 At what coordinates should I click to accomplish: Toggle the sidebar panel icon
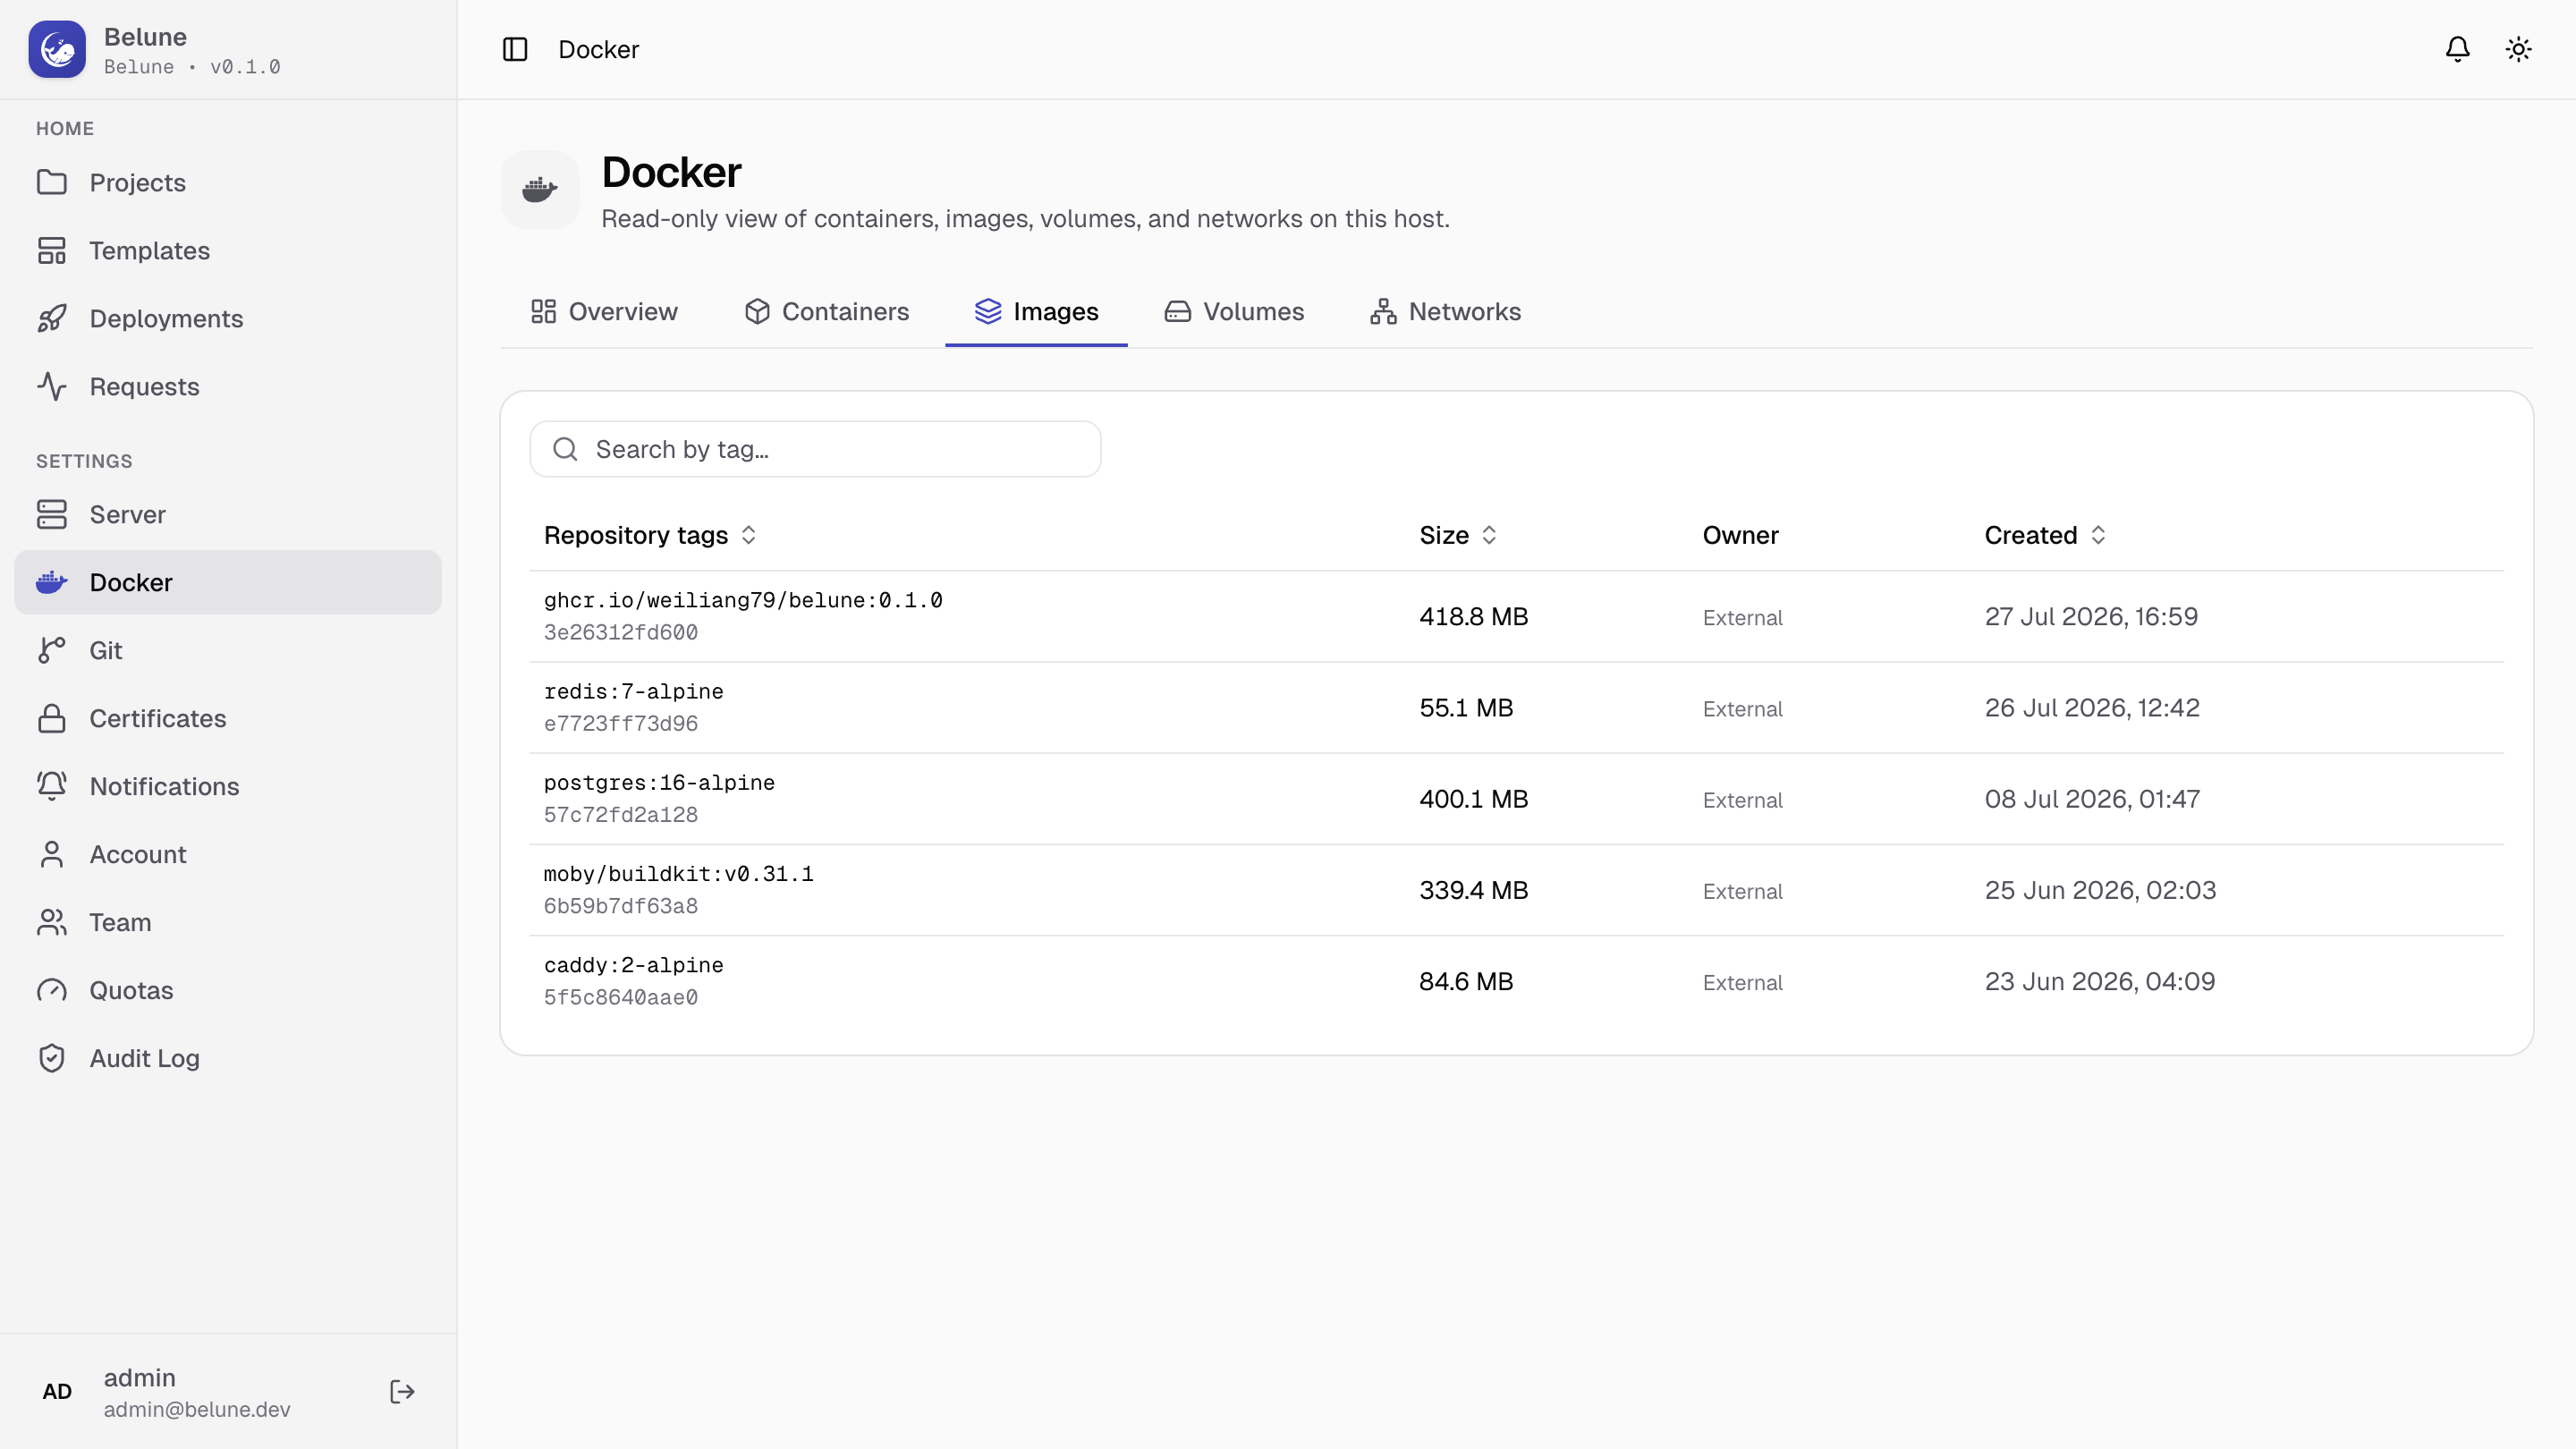515,49
